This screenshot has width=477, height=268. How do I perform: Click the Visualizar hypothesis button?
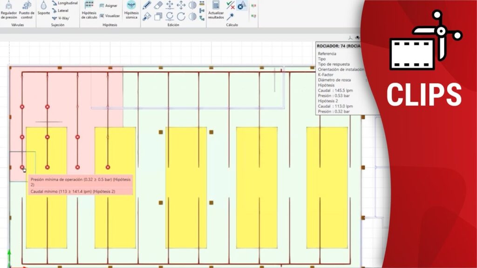tap(109, 16)
